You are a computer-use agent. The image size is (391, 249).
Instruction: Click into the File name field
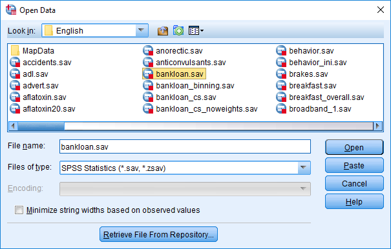tap(185, 146)
